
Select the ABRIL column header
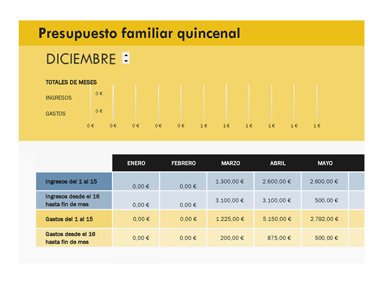click(278, 163)
